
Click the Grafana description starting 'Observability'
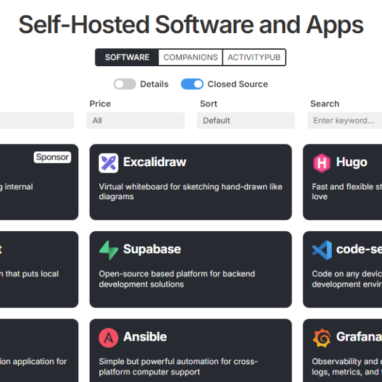(347, 367)
